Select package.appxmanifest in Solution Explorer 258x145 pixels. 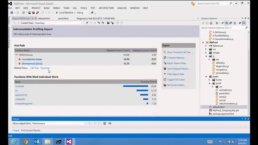[223, 114]
